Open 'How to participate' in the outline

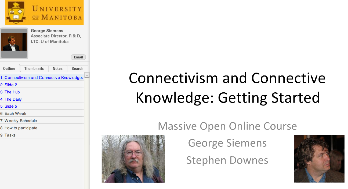point(19,128)
